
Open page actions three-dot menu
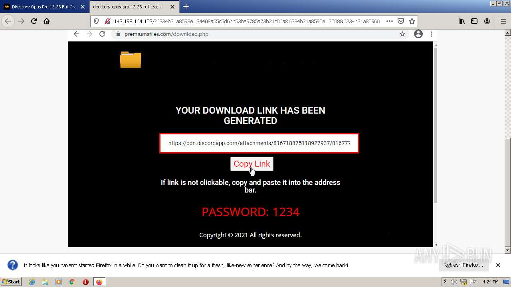(x=390, y=21)
